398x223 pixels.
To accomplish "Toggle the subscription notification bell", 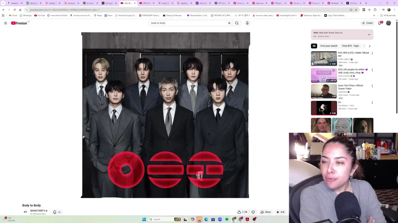I will pyautogui.click(x=55, y=212).
